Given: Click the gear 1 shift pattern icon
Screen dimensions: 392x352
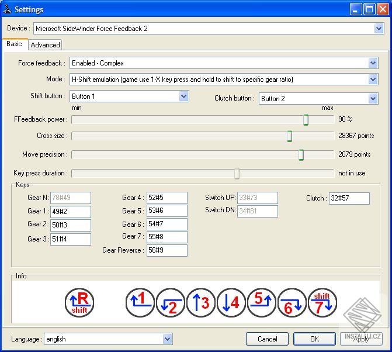Looking at the screenshot, I should coord(140,303).
